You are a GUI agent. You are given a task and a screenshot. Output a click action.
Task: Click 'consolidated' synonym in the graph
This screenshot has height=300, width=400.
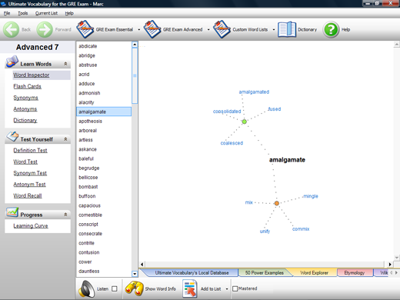(227, 112)
